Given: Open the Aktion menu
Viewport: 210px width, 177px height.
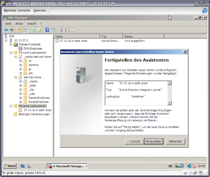Looking at the screenshot, I should (x=19, y=24).
